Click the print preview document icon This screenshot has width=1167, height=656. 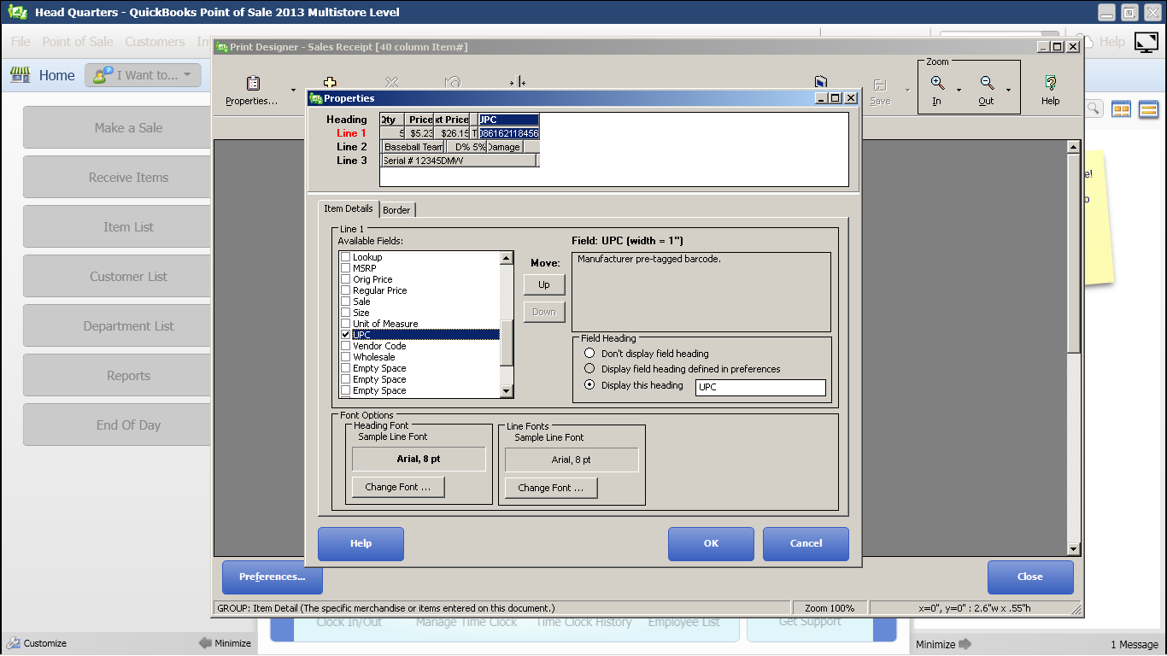(821, 82)
